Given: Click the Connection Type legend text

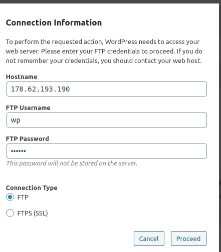Looking at the screenshot, I should 32,188.
